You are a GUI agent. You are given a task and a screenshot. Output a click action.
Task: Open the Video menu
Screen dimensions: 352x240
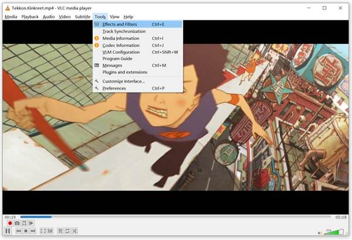coord(65,17)
